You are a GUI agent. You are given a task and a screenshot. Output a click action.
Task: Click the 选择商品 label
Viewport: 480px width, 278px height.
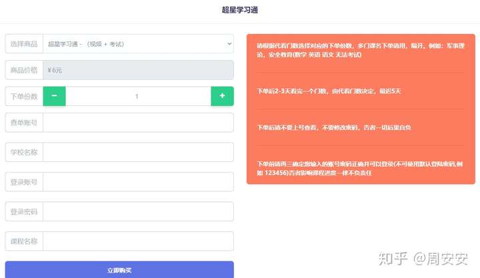point(24,44)
